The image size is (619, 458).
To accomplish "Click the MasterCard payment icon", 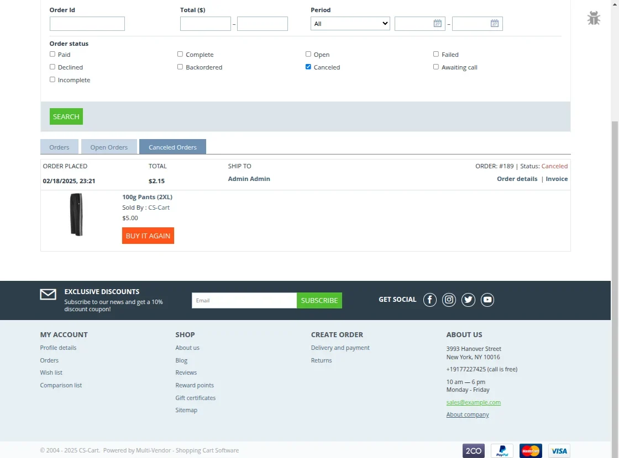I will (531, 450).
